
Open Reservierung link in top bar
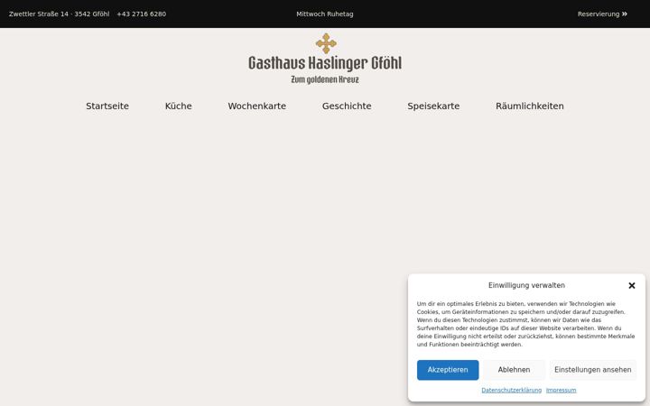click(602, 14)
